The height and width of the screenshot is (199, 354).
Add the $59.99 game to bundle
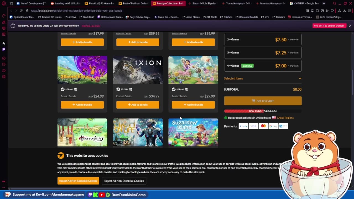click(138, 42)
